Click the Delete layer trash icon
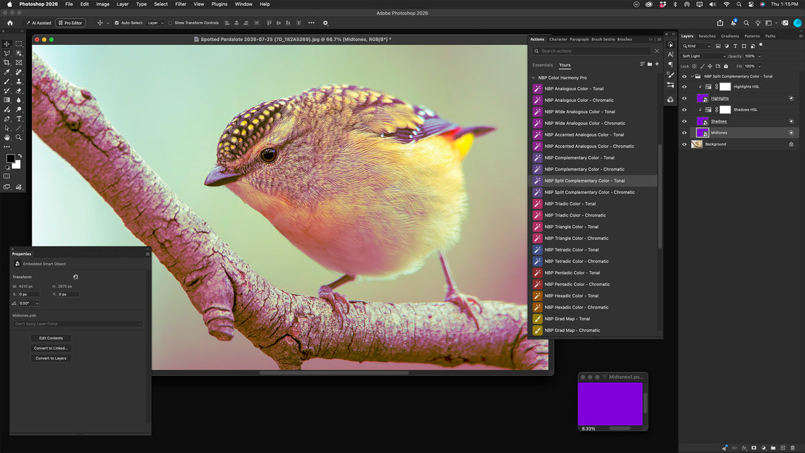Image resolution: width=805 pixels, height=453 pixels. [x=792, y=448]
